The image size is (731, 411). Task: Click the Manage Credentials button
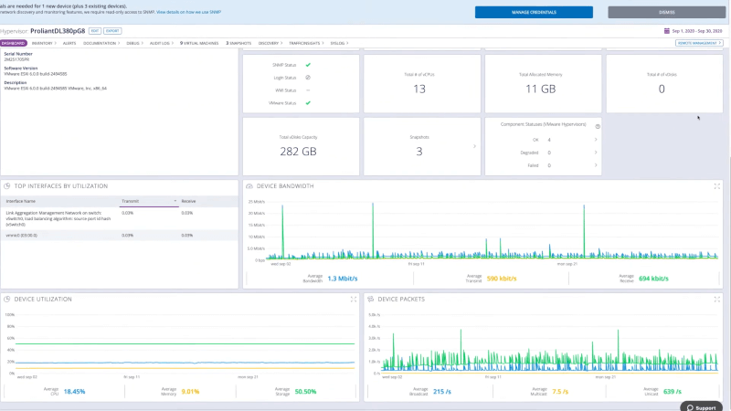pyautogui.click(x=534, y=12)
